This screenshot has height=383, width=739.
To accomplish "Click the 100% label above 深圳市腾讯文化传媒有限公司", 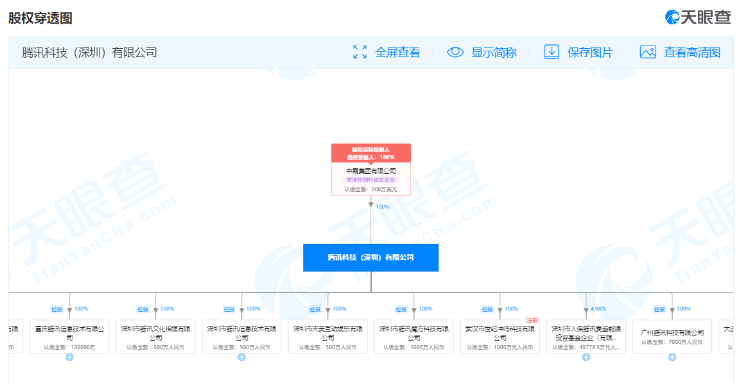I will pyautogui.click(x=168, y=309).
